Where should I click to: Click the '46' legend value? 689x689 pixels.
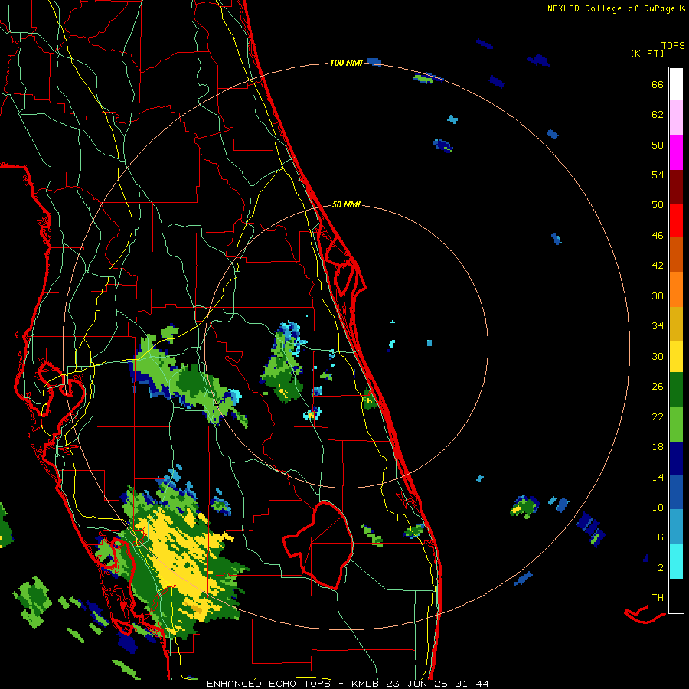point(658,236)
